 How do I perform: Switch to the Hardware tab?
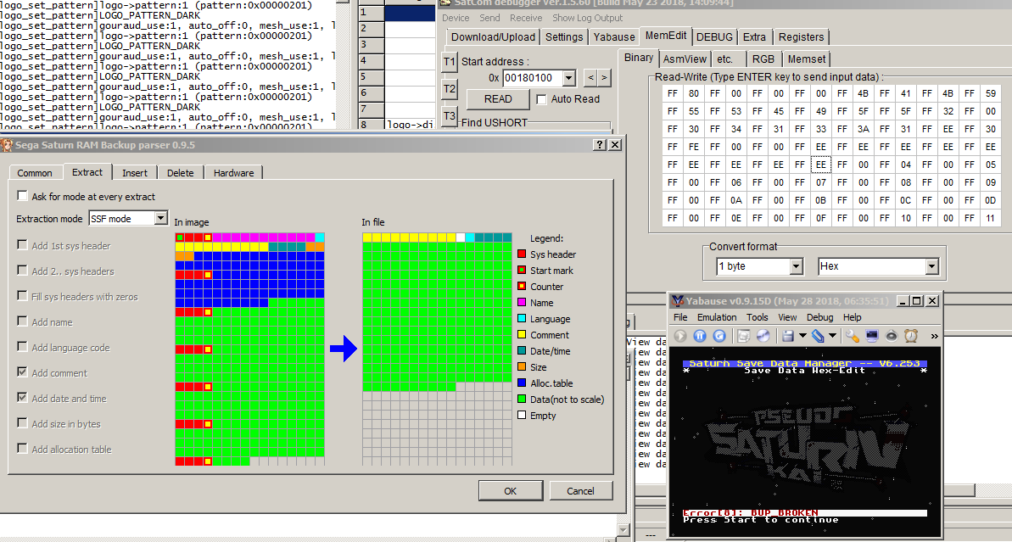click(233, 173)
